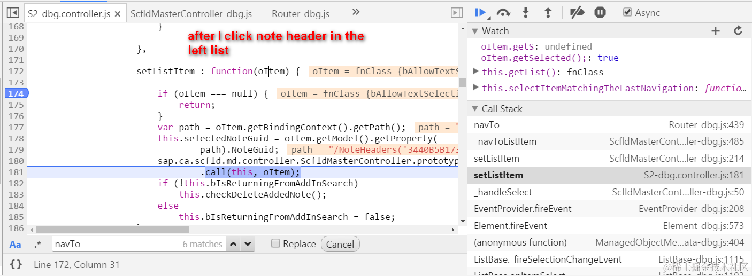Collapse the Watch section

pos(474,31)
